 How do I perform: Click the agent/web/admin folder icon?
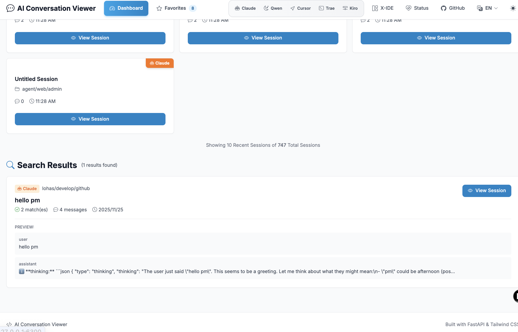point(17,89)
